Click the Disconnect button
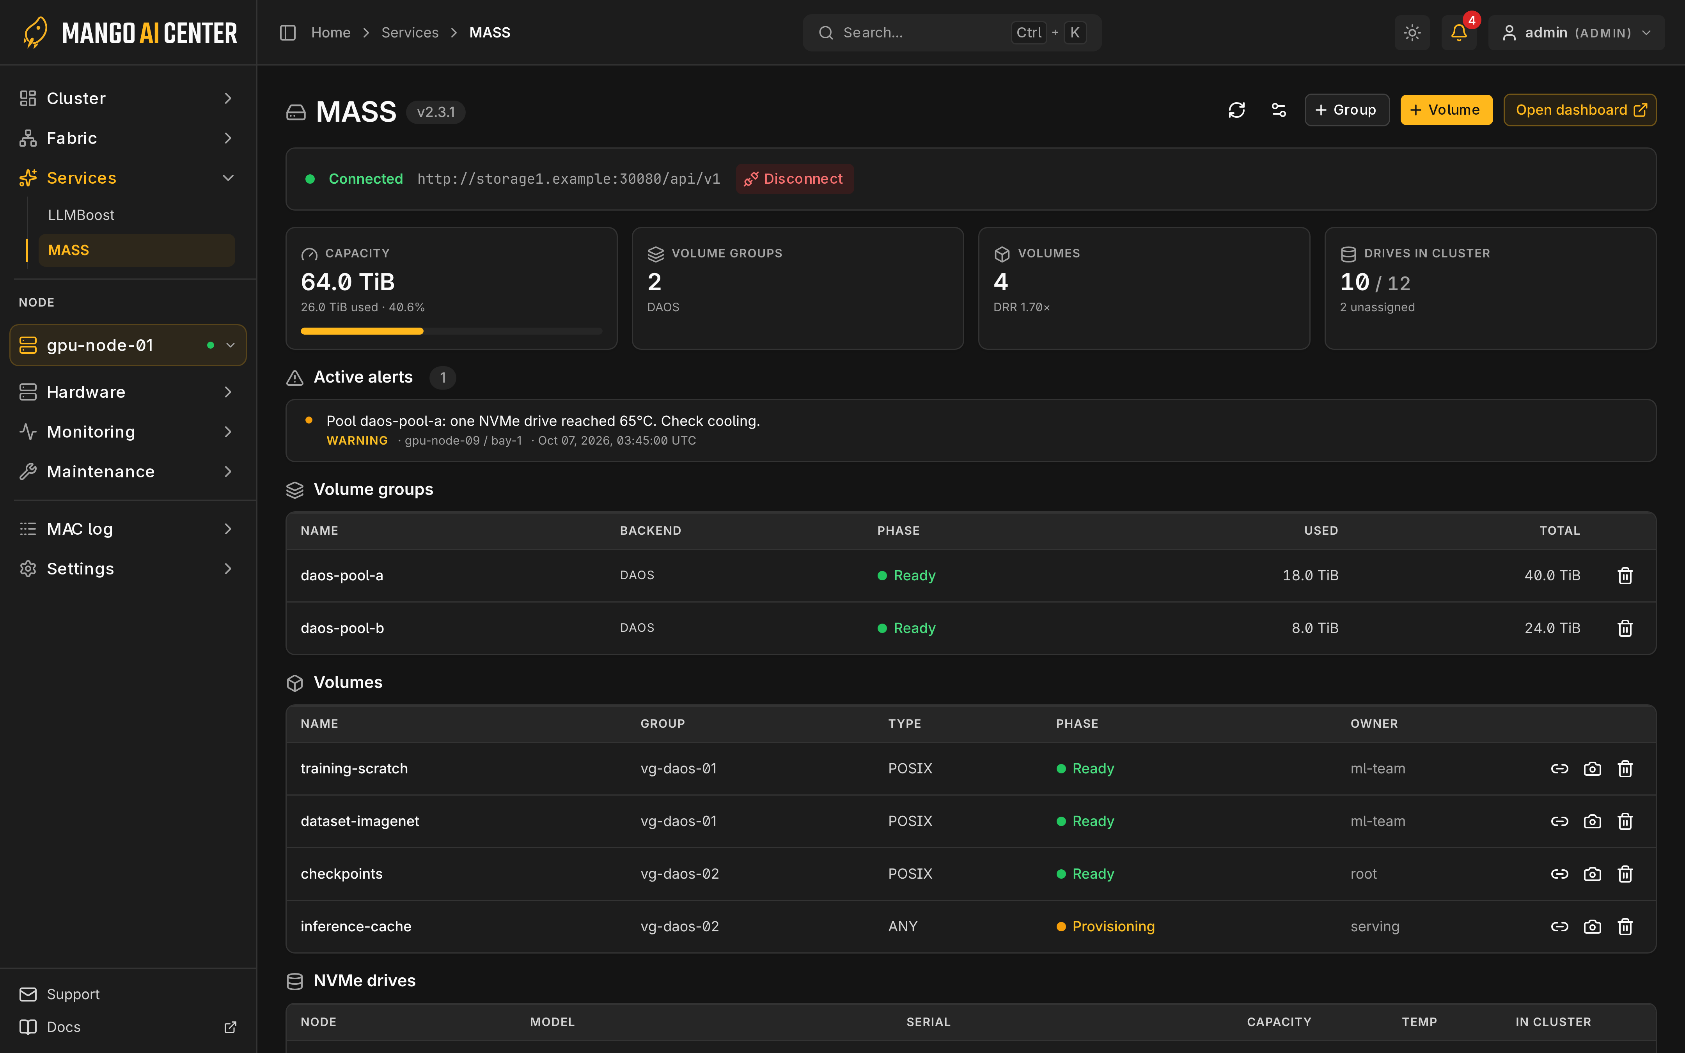Screen dimensions: 1685x1053 (x=795, y=179)
